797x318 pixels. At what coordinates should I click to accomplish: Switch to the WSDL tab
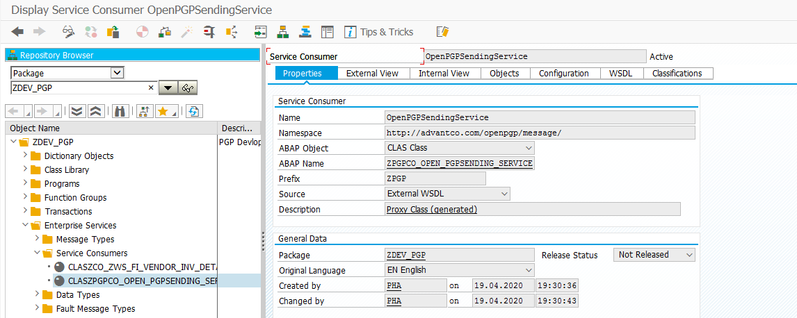click(x=620, y=74)
